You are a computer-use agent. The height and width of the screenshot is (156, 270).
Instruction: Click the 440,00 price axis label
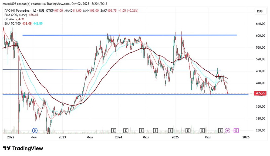point(260,83)
